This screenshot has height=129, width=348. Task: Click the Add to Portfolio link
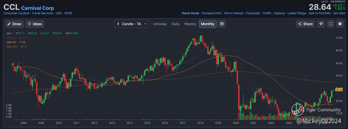pos(319,13)
